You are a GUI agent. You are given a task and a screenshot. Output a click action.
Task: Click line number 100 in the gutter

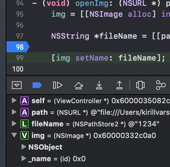click(18, 69)
